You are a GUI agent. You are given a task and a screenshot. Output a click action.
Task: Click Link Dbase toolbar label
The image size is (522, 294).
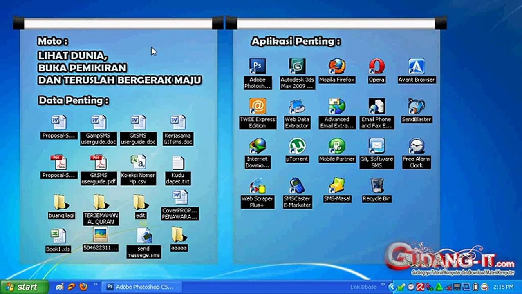(364, 287)
